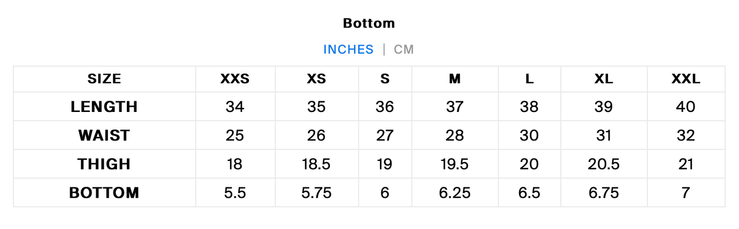Click waist value 25 for XXS
The image size is (739, 229).
235,135
